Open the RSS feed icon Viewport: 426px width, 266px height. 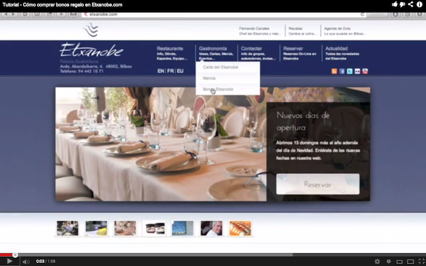tap(334, 71)
